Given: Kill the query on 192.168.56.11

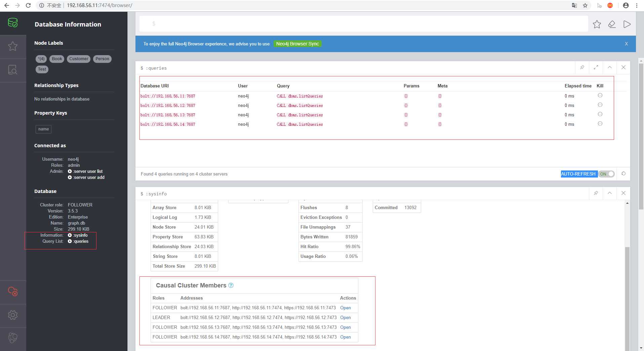Looking at the screenshot, I should 600,95.
